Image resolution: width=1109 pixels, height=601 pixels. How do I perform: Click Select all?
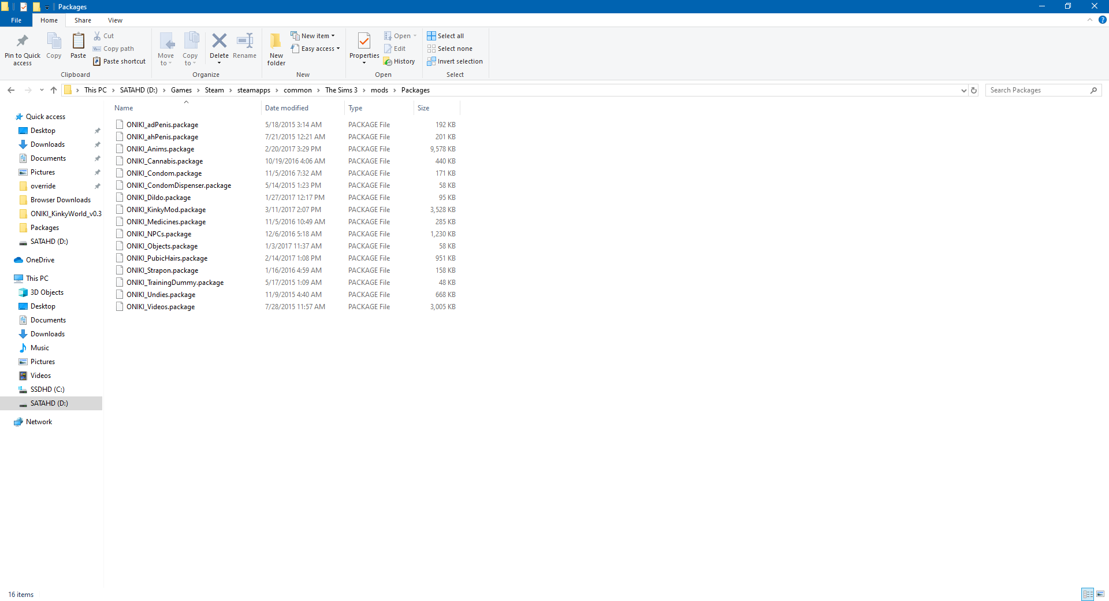click(445, 36)
